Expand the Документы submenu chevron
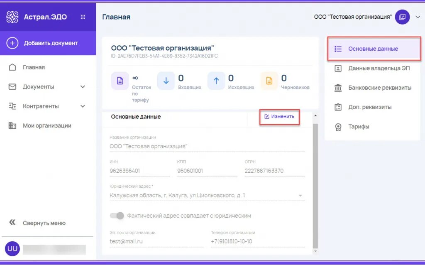This screenshot has width=425, height=265. [83, 87]
